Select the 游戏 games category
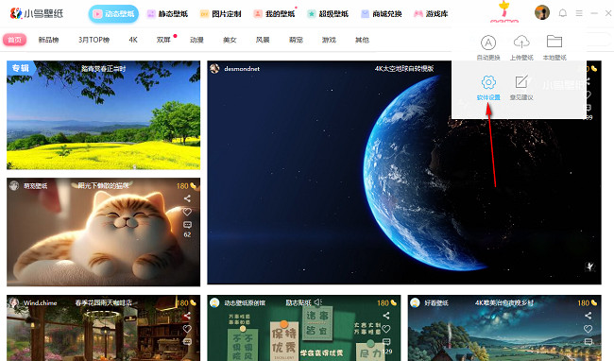This screenshot has height=361, width=614. (329, 40)
